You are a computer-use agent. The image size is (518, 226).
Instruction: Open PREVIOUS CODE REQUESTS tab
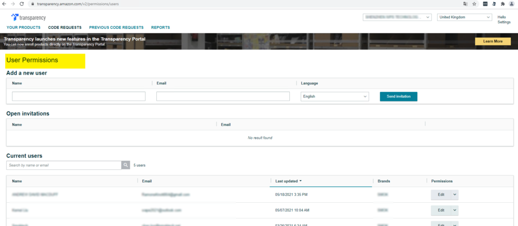point(116,28)
